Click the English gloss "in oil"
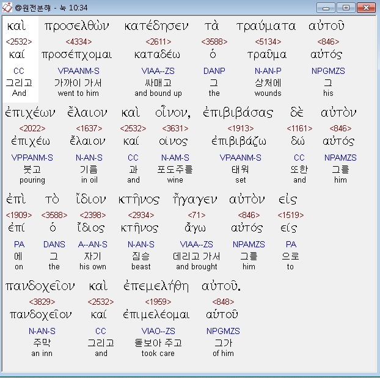Viewport: 380px width, 378px height. [x=89, y=180]
